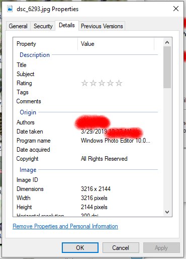Set the rating to two stars

(93, 83)
